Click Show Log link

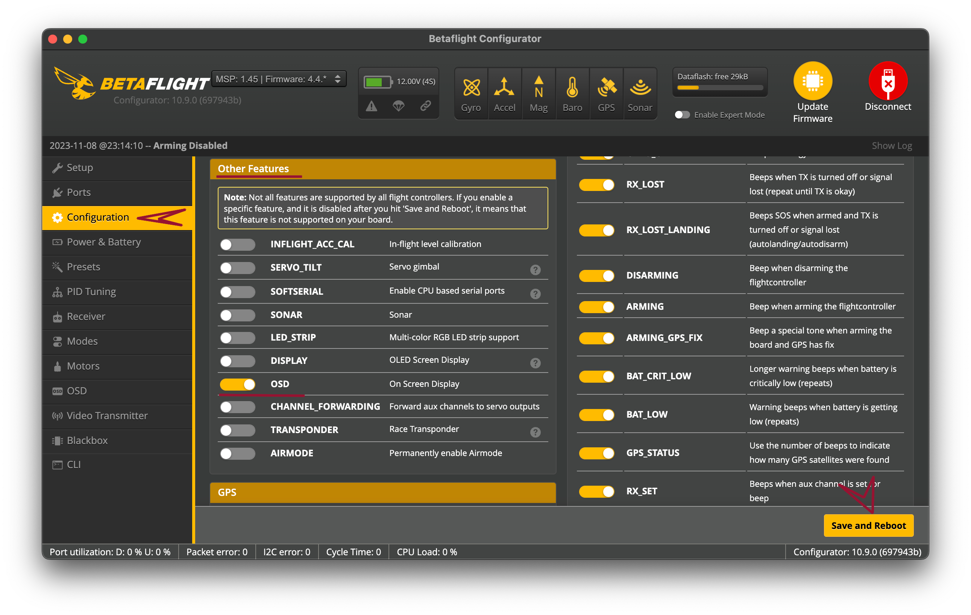892,146
